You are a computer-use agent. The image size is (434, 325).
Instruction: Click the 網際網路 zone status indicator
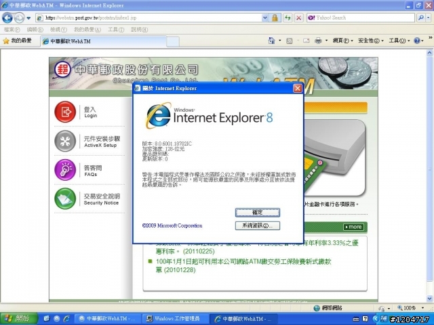click(x=328, y=307)
